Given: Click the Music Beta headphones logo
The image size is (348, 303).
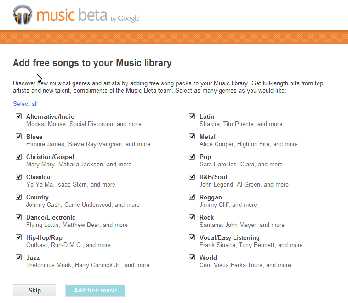Looking at the screenshot, I should coord(23,15).
